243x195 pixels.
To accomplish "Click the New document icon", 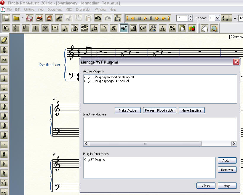I will 6,18.
